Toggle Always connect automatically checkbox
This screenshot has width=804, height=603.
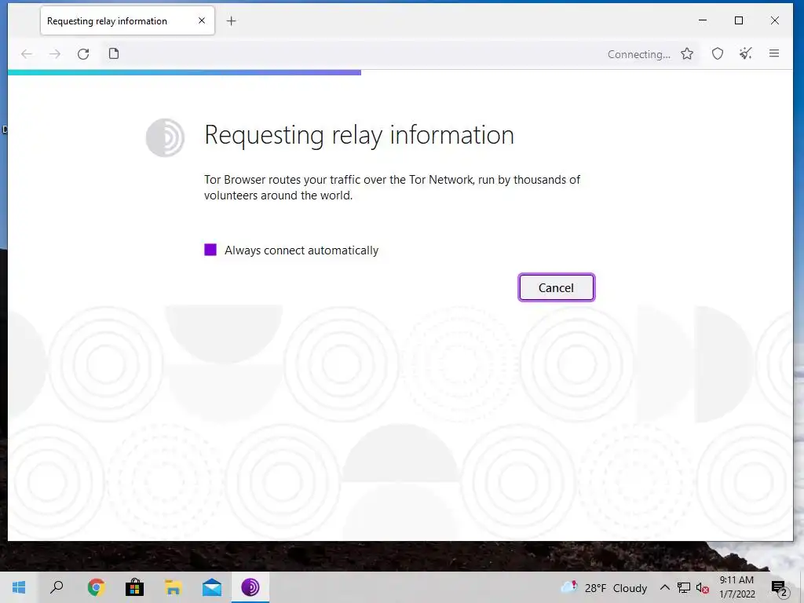point(210,250)
